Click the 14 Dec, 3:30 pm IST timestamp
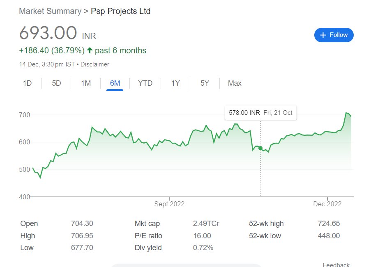The height and width of the screenshot is (267, 380). pyautogui.click(x=47, y=64)
